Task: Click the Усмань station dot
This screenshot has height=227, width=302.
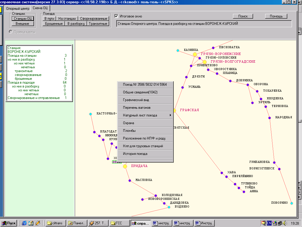Action: coord(182,87)
